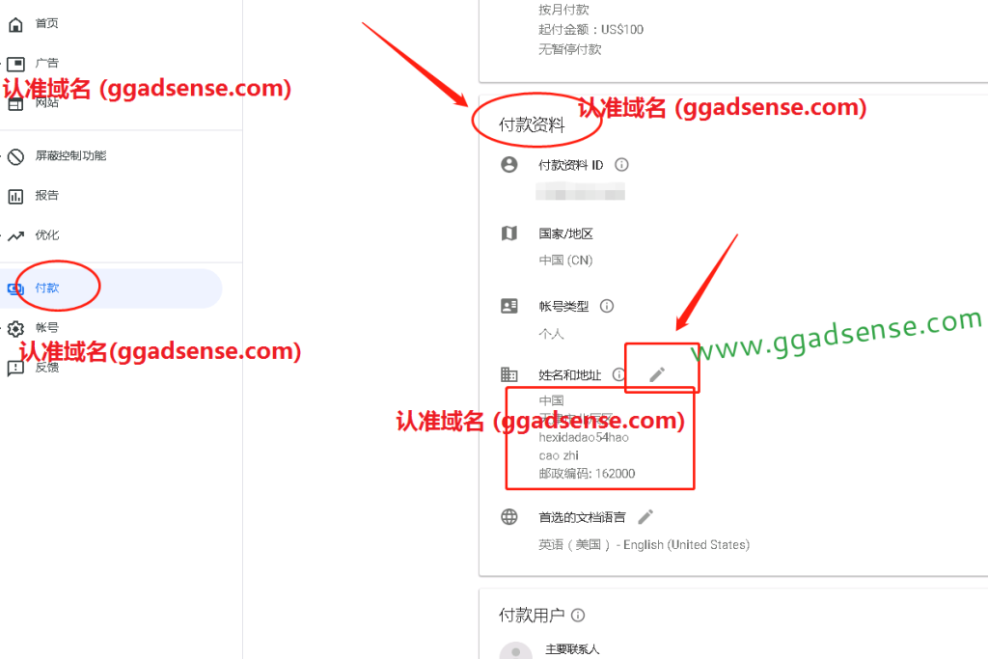Edit name and address with pencil icon
This screenshot has width=988, height=659.
pos(657,375)
